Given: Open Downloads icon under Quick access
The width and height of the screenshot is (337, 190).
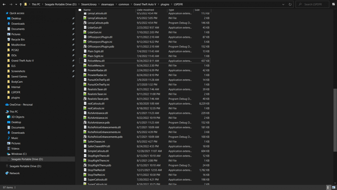Looking at the screenshot, I should (x=9, y=24).
